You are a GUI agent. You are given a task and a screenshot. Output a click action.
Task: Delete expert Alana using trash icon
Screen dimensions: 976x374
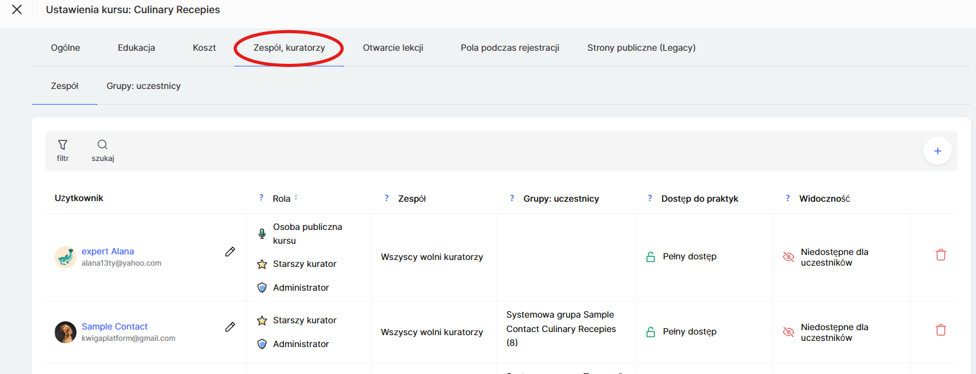940,255
